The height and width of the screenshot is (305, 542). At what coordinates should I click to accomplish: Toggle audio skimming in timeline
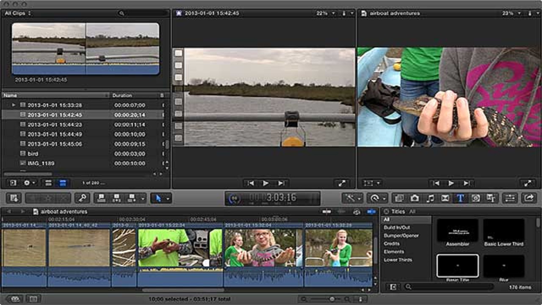pyautogui.click(x=341, y=211)
